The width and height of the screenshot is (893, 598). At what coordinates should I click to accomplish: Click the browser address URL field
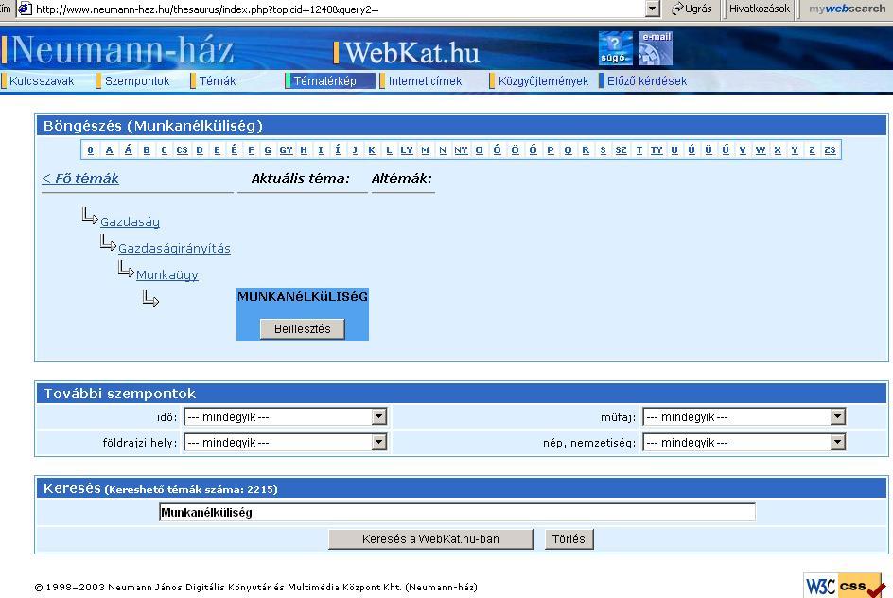[x=339, y=9]
